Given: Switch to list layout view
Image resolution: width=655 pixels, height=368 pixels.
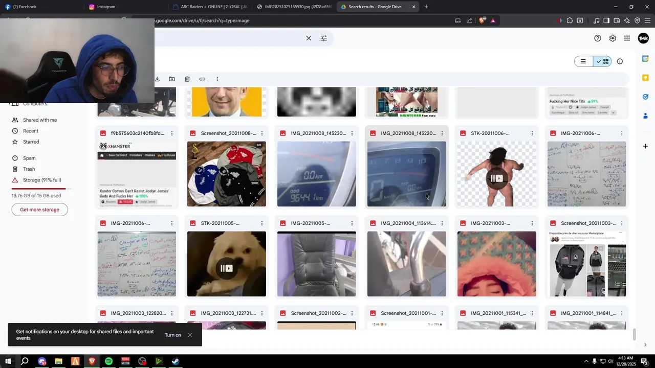Looking at the screenshot, I should tap(583, 61).
